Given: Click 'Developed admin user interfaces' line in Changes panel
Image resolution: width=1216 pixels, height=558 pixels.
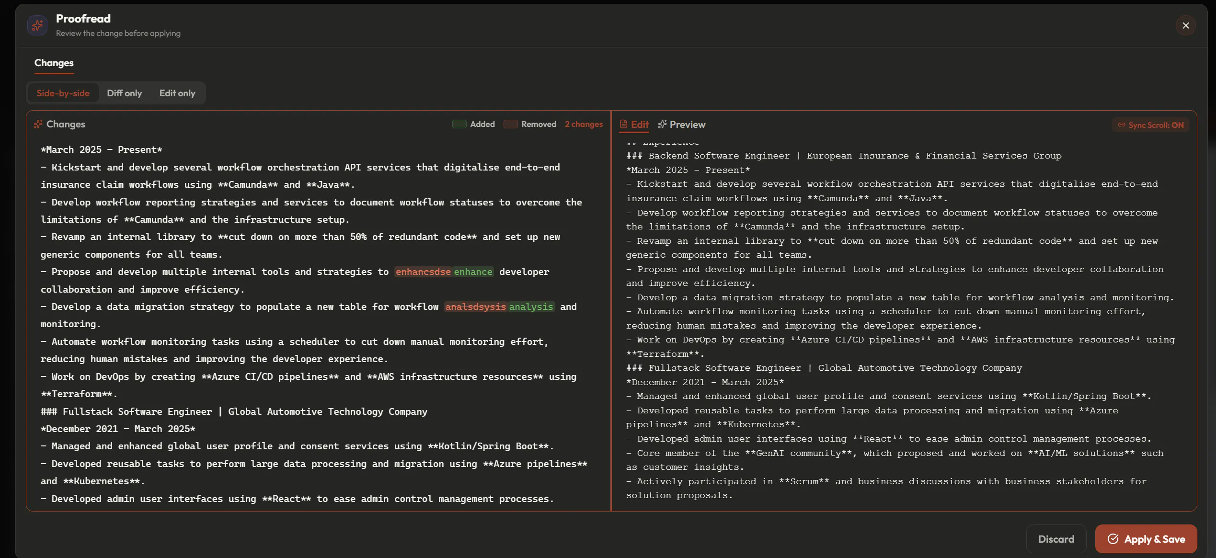Looking at the screenshot, I should coord(297,499).
